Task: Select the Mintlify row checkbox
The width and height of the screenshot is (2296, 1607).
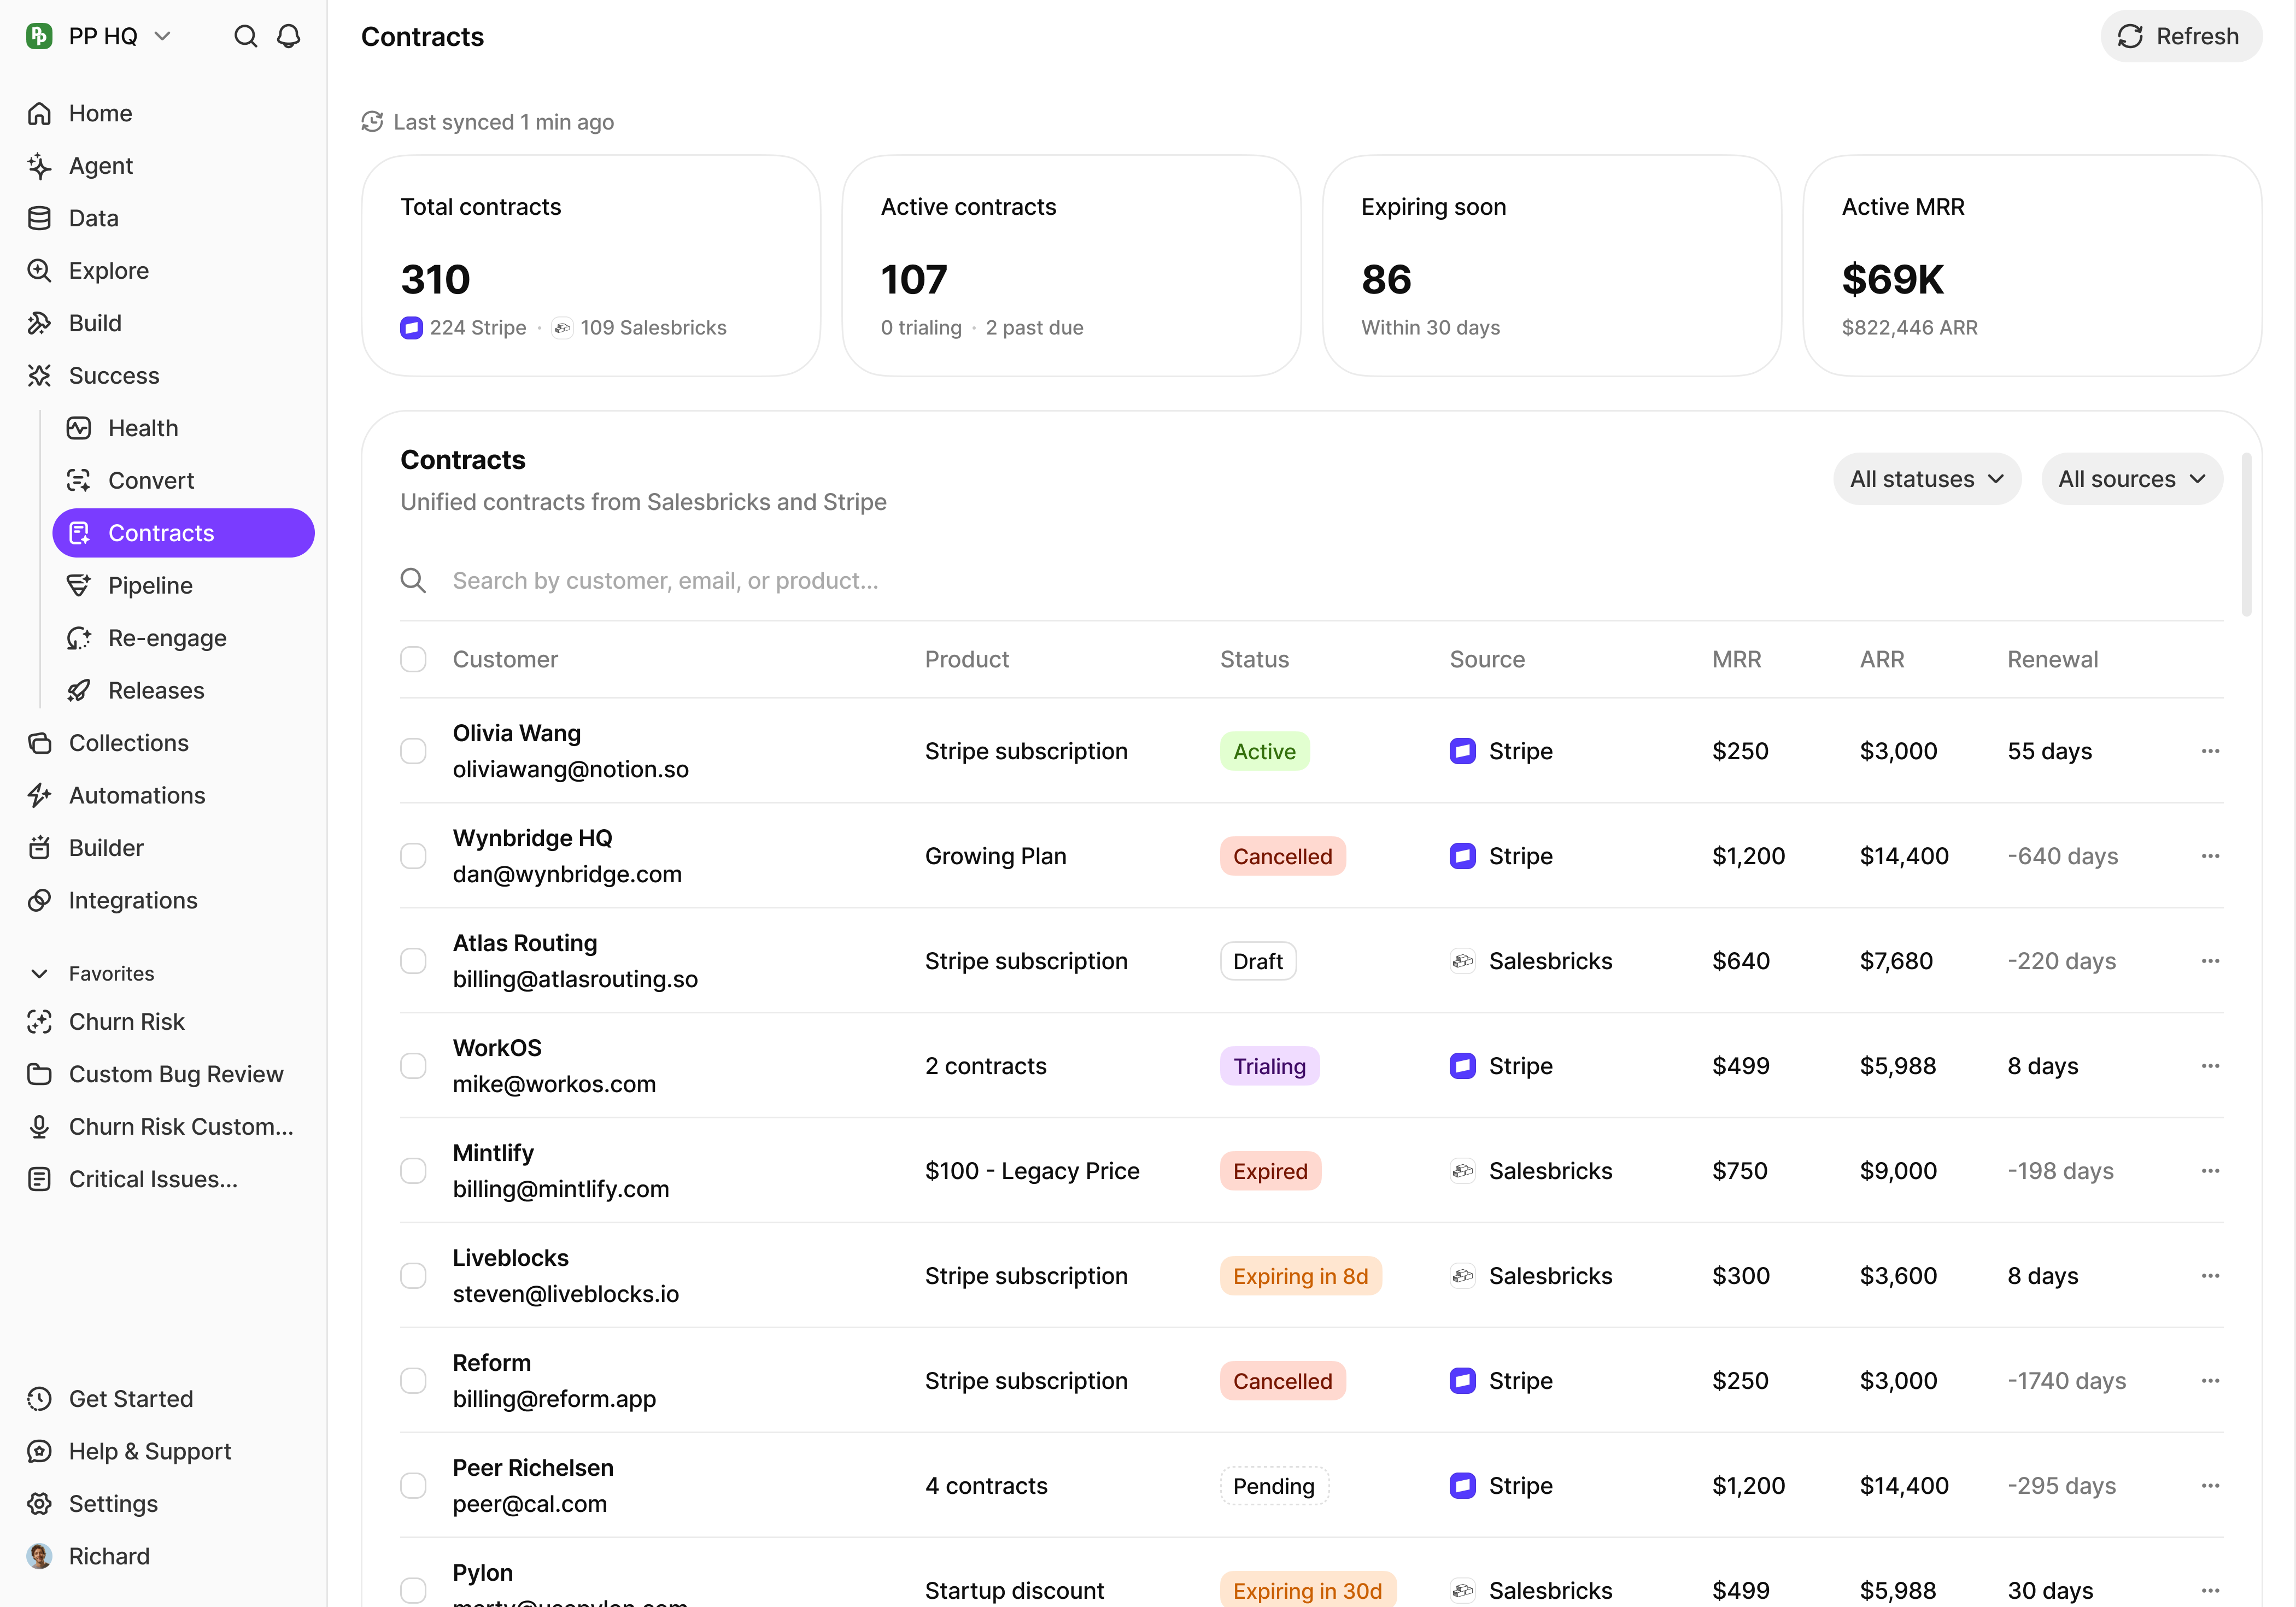Action: (x=413, y=1172)
